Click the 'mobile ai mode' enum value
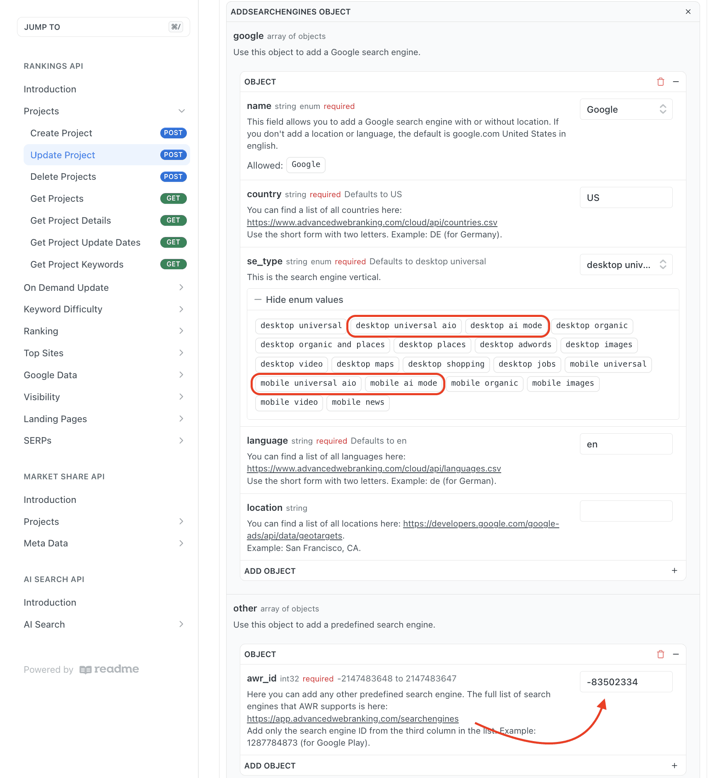Viewport: 710px width, 778px height. click(x=403, y=383)
